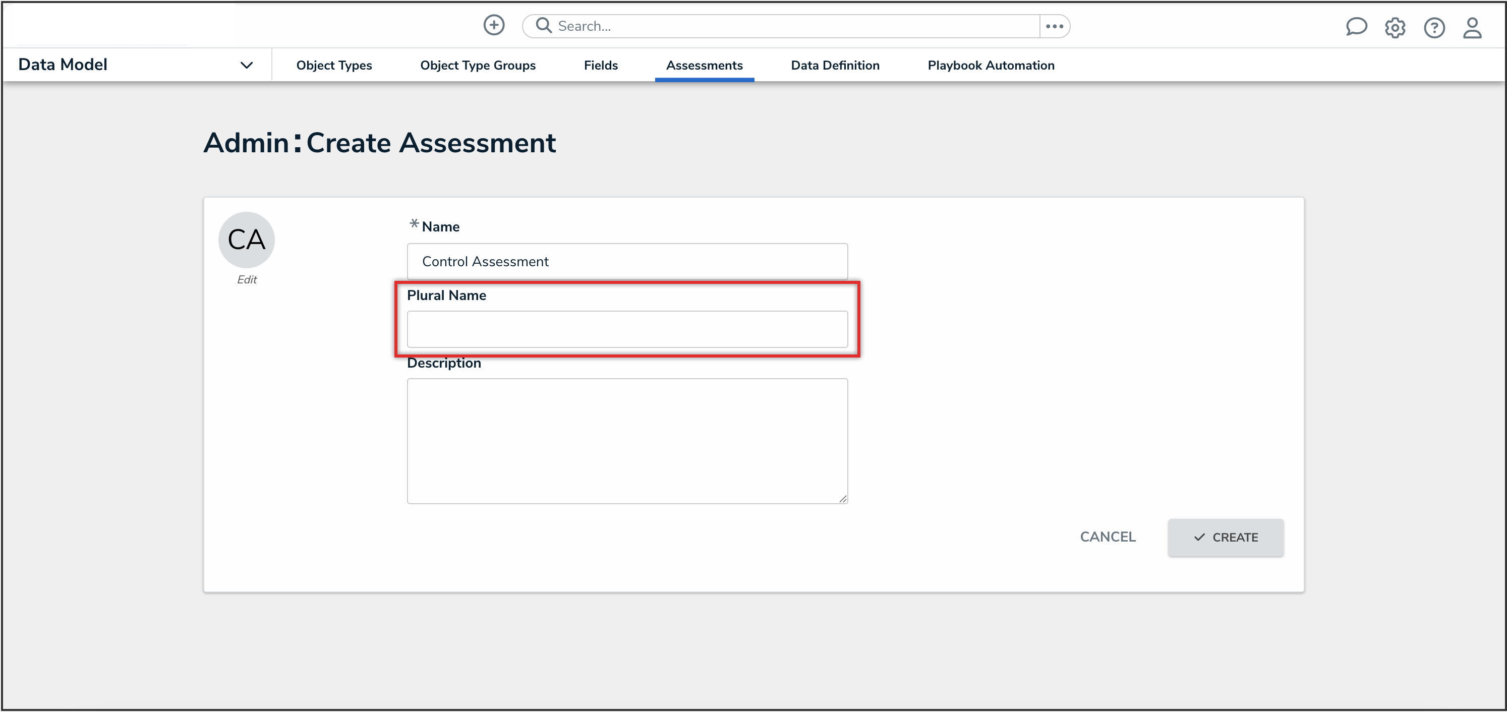Click the Edit link under avatar
Image resolution: width=1507 pixels, height=712 pixels.
[x=246, y=280]
